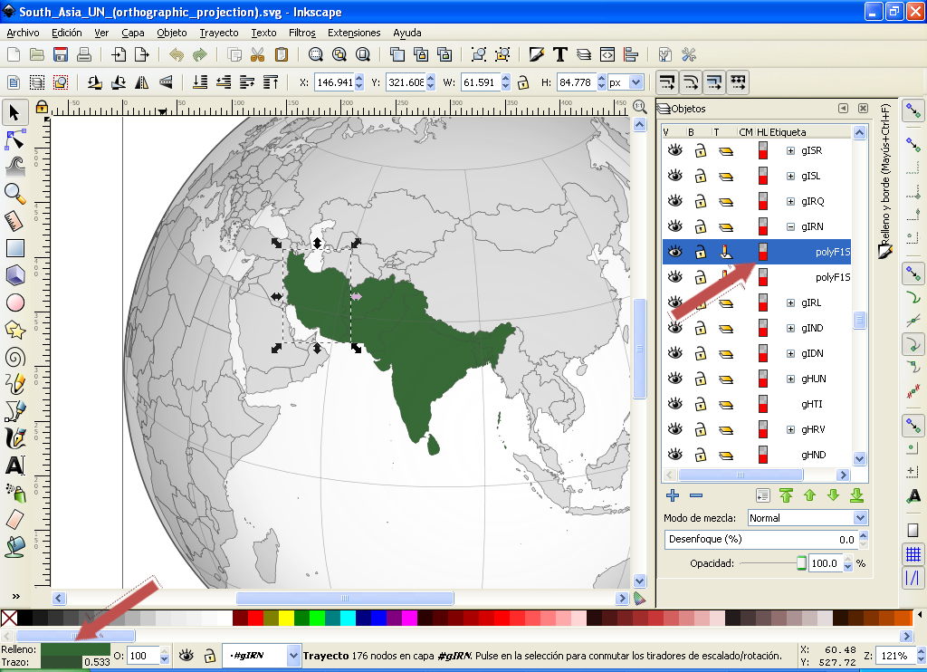The height and width of the screenshot is (672, 927).
Task: Select the Spiral tool
Action: click(x=14, y=358)
